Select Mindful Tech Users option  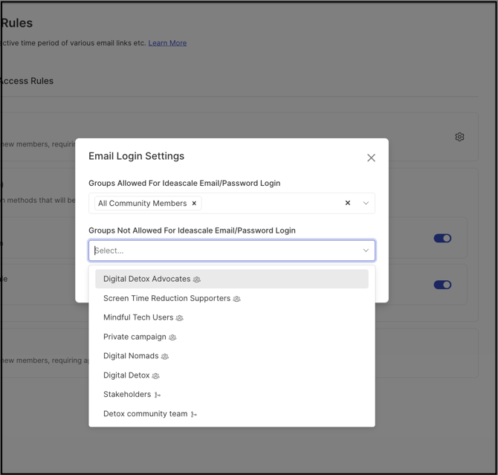point(138,317)
